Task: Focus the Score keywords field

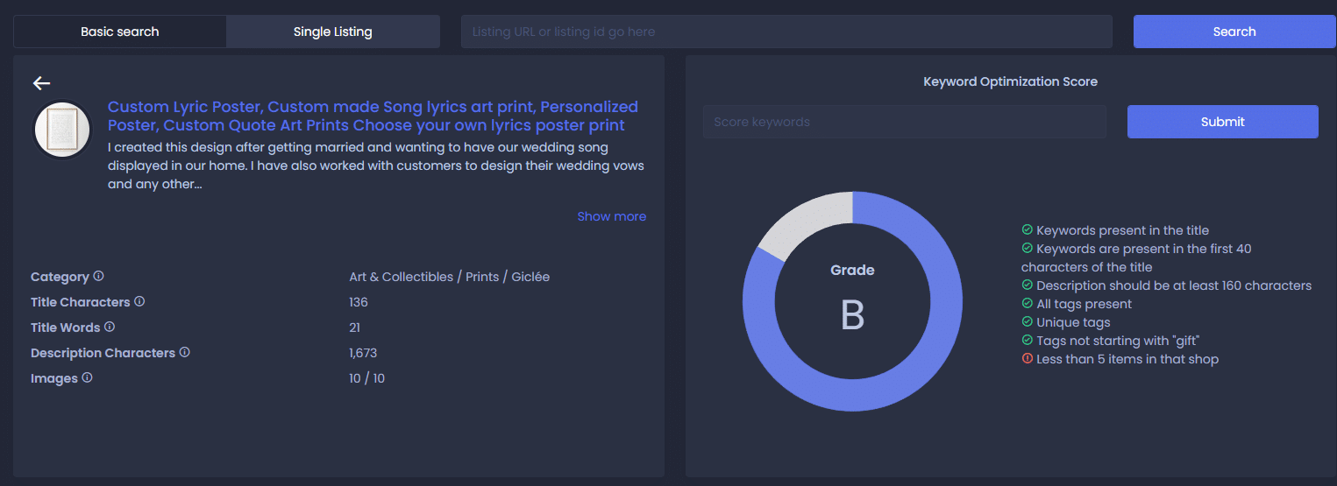Action: [905, 122]
